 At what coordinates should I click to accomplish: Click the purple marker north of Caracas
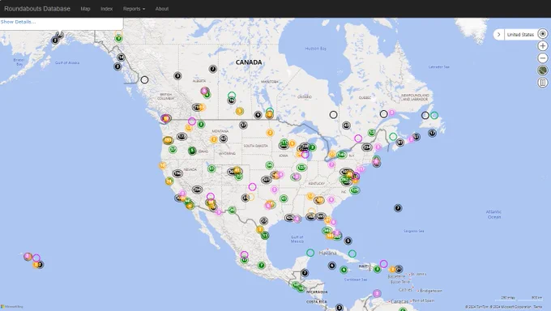tap(377, 293)
